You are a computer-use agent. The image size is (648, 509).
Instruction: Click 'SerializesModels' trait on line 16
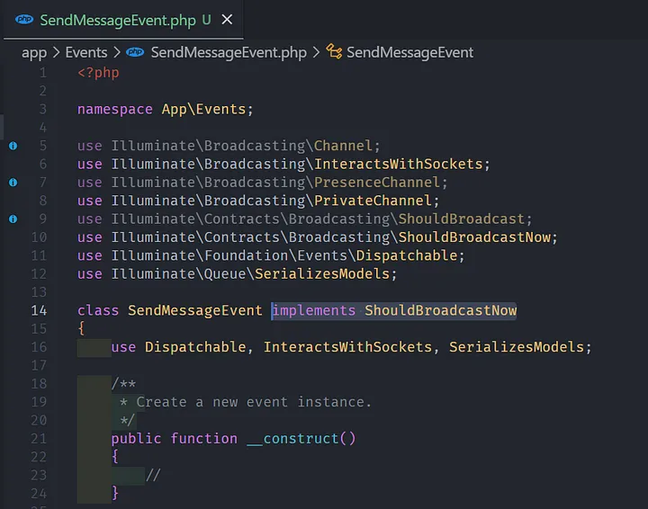(x=517, y=347)
